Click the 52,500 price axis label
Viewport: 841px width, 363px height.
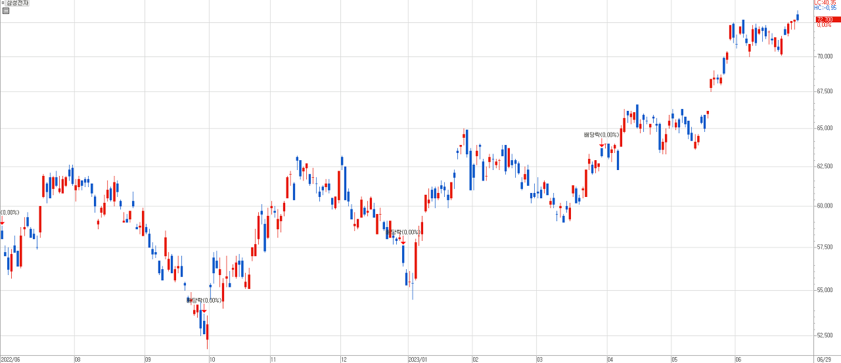825,335
